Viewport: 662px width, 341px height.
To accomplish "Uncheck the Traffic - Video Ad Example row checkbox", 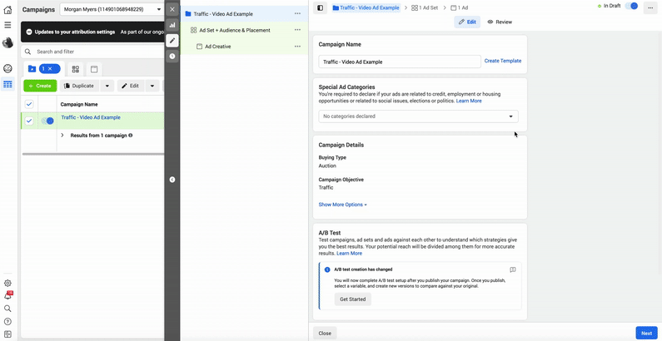I will click(x=29, y=121).
